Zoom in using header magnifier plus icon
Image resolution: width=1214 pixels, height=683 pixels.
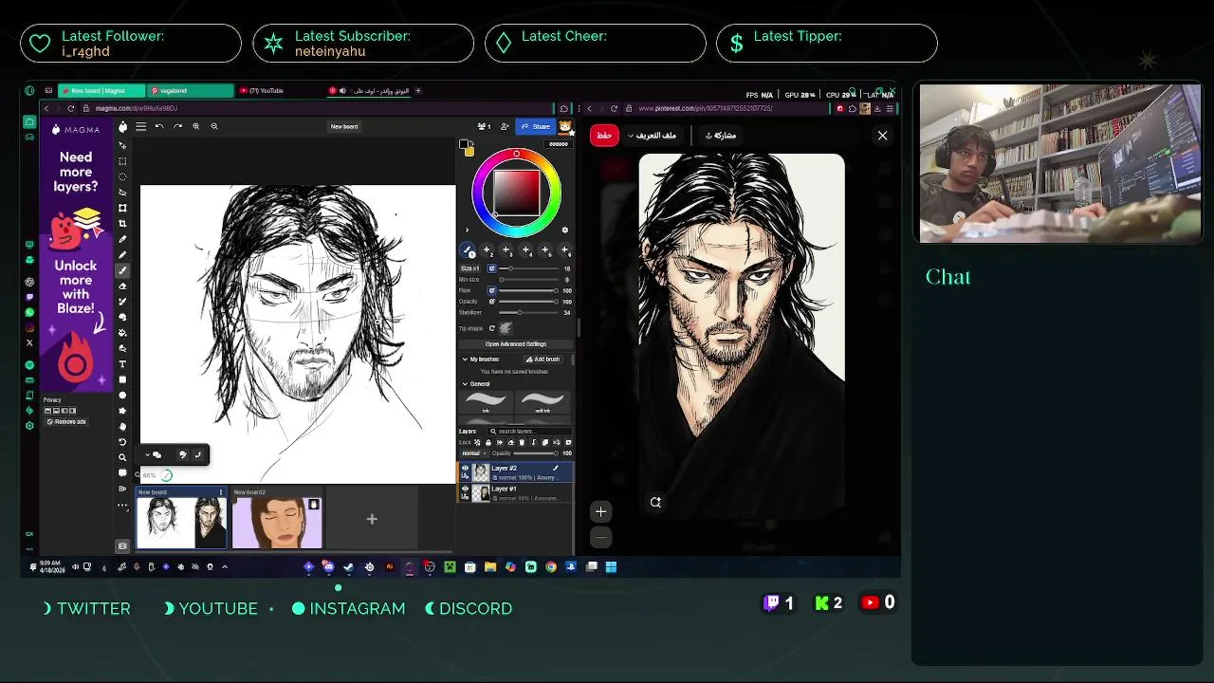[196, 126]
